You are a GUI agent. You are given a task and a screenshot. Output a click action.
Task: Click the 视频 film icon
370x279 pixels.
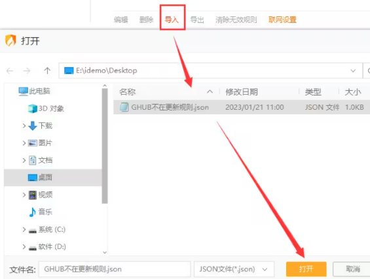coord(33,195)
